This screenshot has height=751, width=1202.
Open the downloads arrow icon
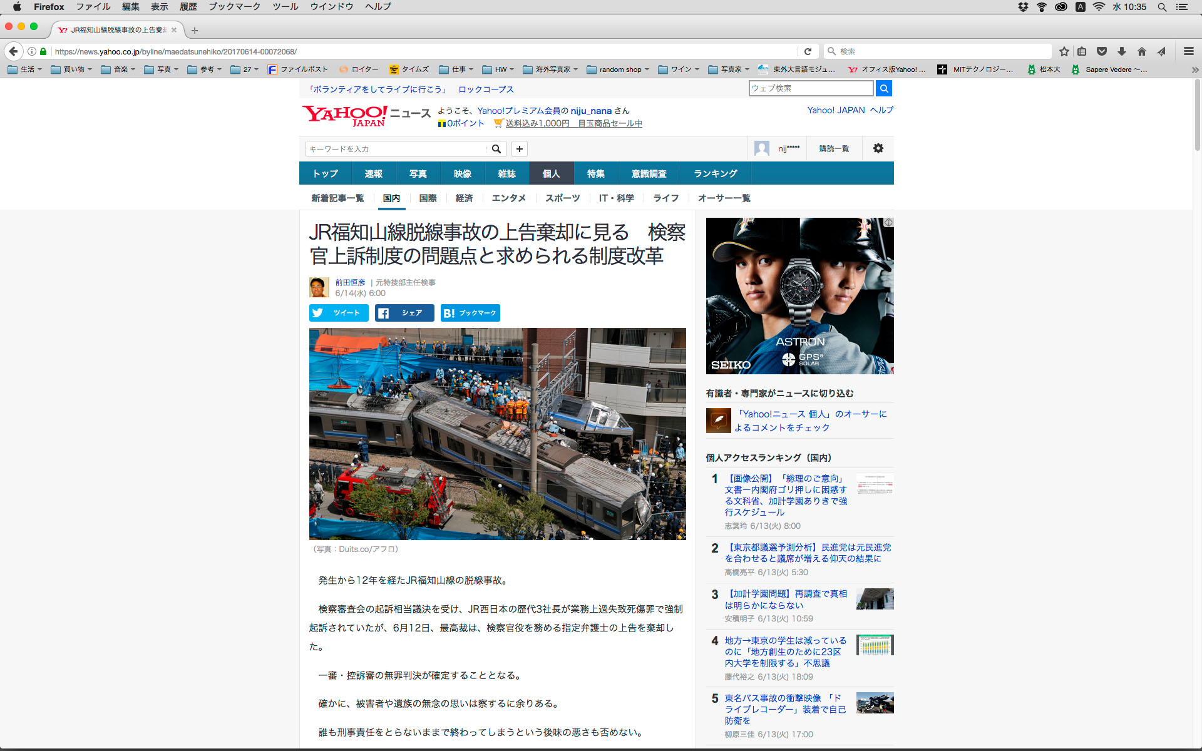[x=1122, y=51]
